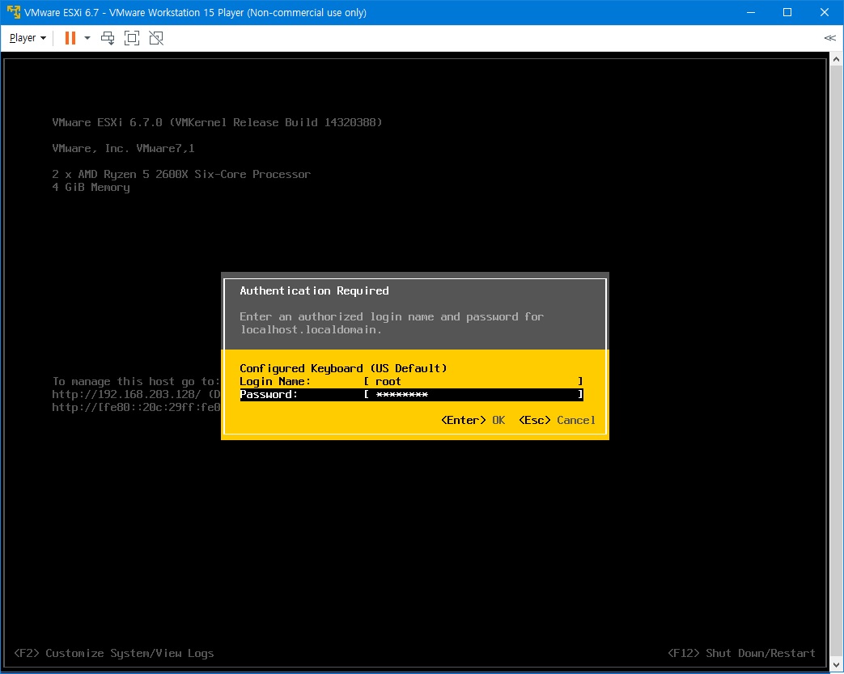Click the VMware, Inc. VMware7,1 text
This screenshot has width=844, height=674.
point(123,148)
